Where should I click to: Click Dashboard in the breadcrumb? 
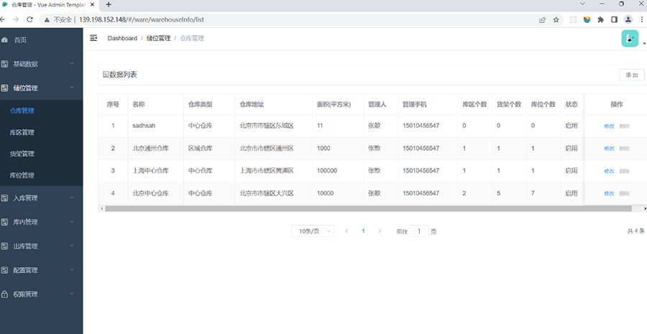point(122,38)
